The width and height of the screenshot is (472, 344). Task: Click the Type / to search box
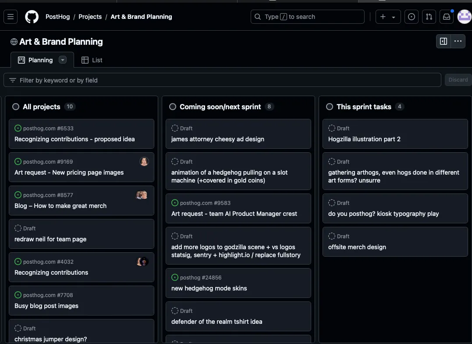pos(308,17)
